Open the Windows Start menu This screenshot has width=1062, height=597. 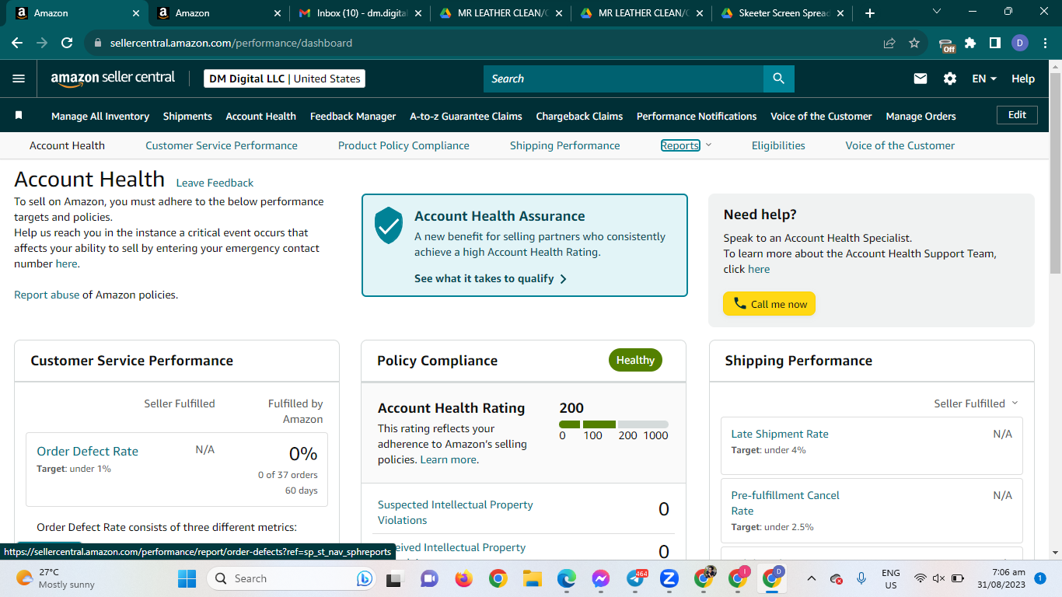pyautogui.click(x=187, y=578)
